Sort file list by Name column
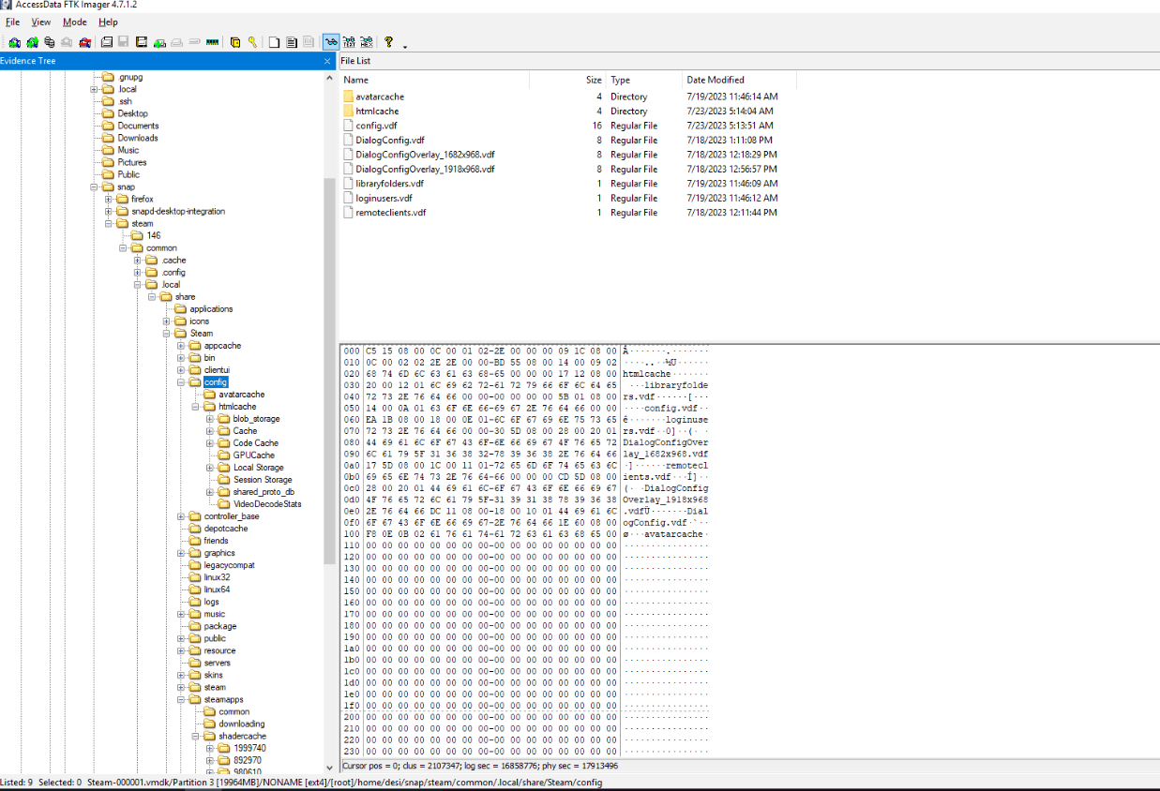This screenshot has height=791, width=1160. tap(435, 80)
